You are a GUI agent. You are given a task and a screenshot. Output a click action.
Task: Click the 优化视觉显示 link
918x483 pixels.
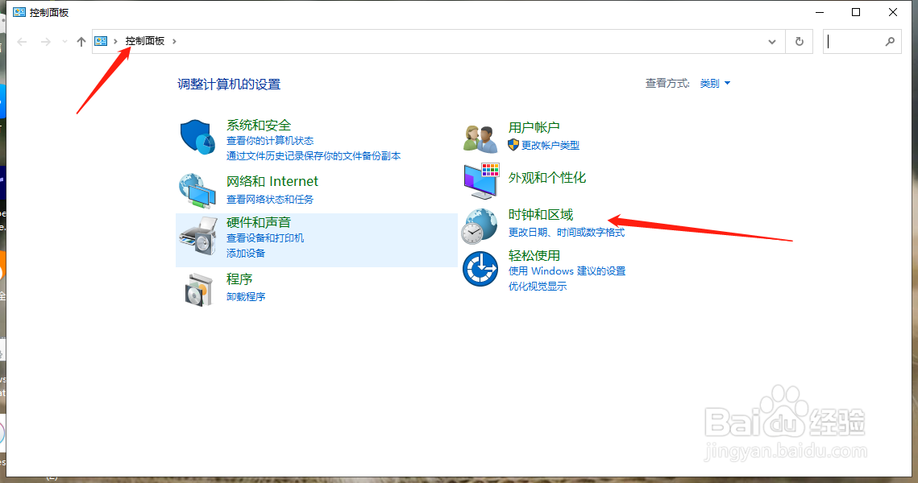pos(538,287)
